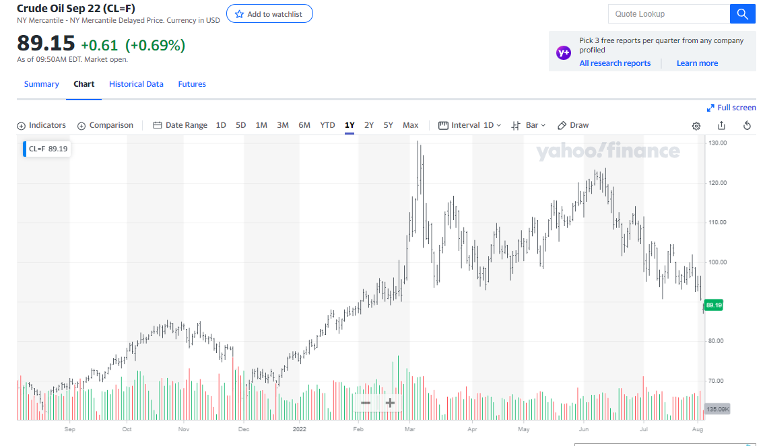Activate the Draw pencil tool
Viewport: 765px width, 446px height.
[x=573, y=125]
